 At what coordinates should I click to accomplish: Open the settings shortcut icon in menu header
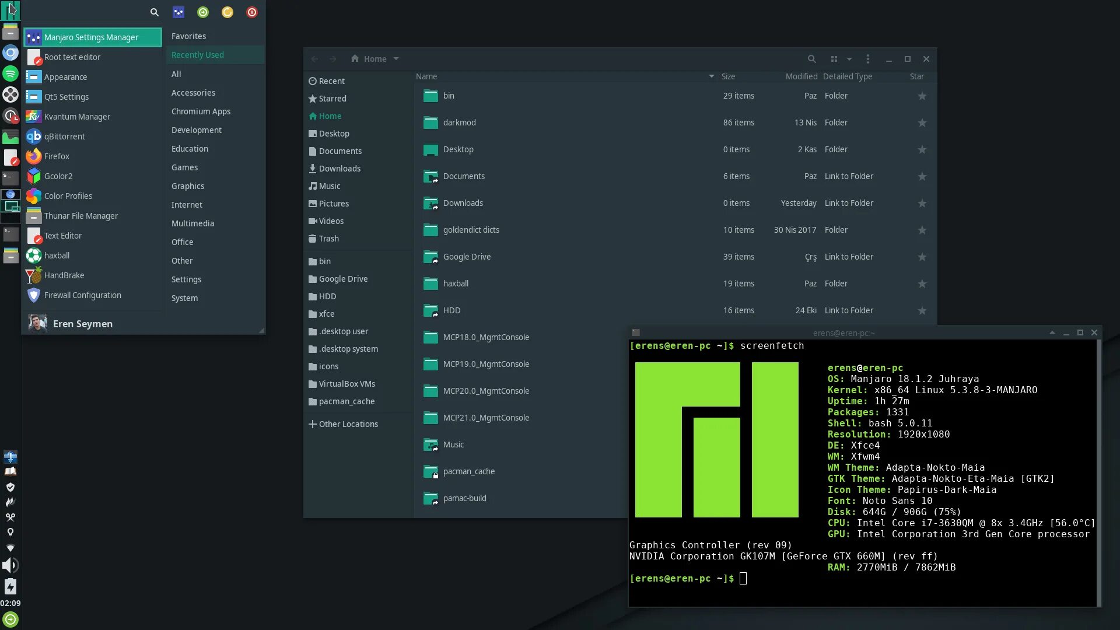[x=178, y=12]
